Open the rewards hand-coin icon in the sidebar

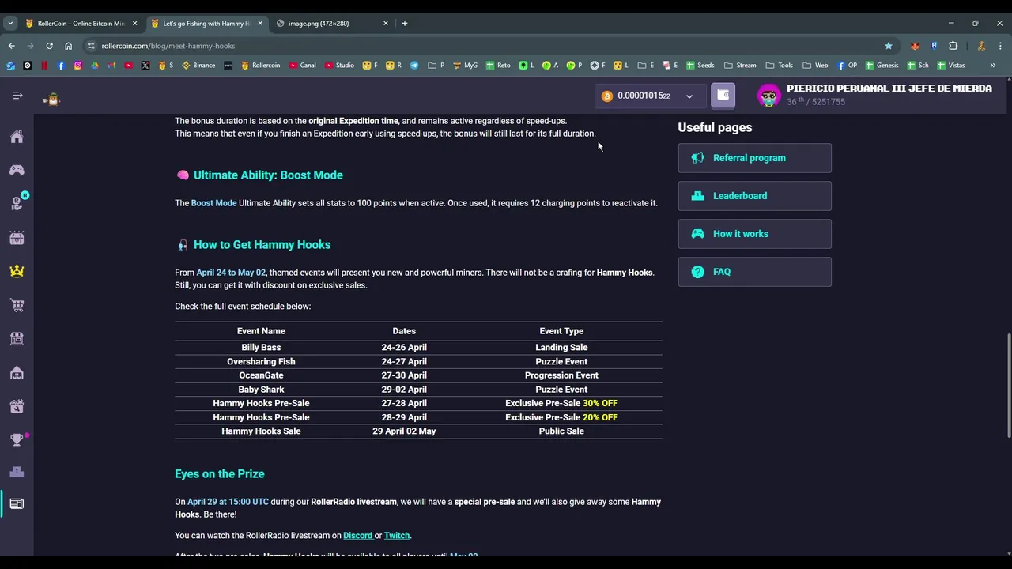tap(17, 204)
